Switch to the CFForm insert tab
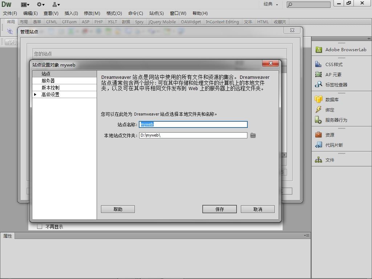Viewport: 372px width, 279px height. (x=69, y=22)
